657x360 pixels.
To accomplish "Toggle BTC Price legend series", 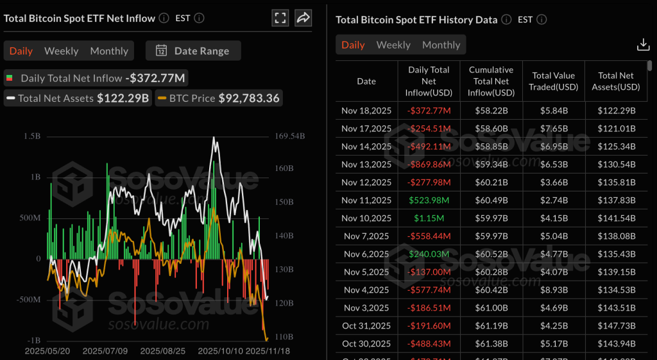I will coord(219,98).
